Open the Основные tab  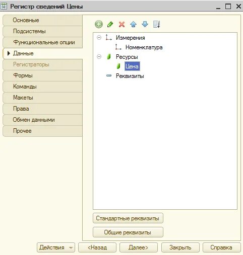[43, 20]
